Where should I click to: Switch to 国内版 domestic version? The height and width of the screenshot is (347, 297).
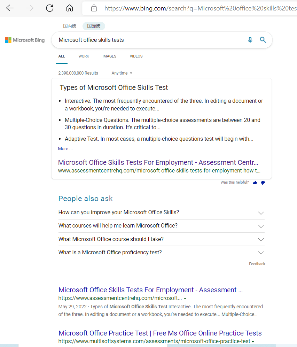point(70,26)
